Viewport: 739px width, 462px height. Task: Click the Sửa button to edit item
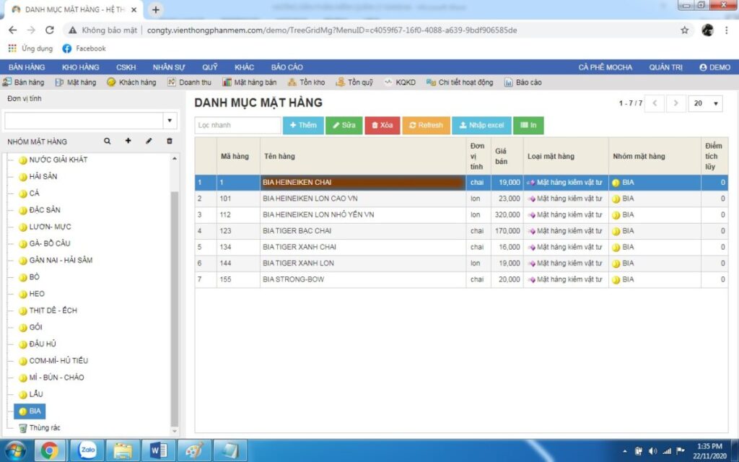344,126
